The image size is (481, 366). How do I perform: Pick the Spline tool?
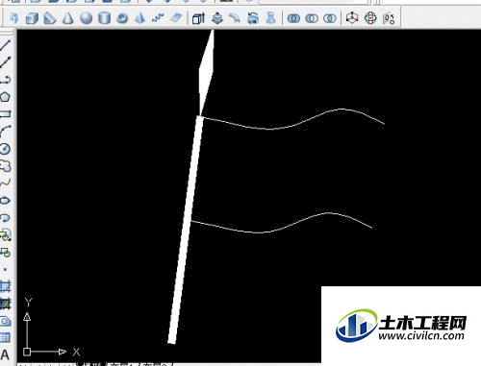(x=6, y=183)
